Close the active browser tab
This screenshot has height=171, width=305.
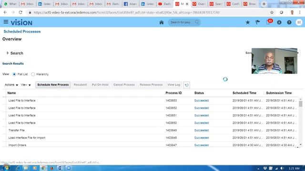click(x=187, y=4)
